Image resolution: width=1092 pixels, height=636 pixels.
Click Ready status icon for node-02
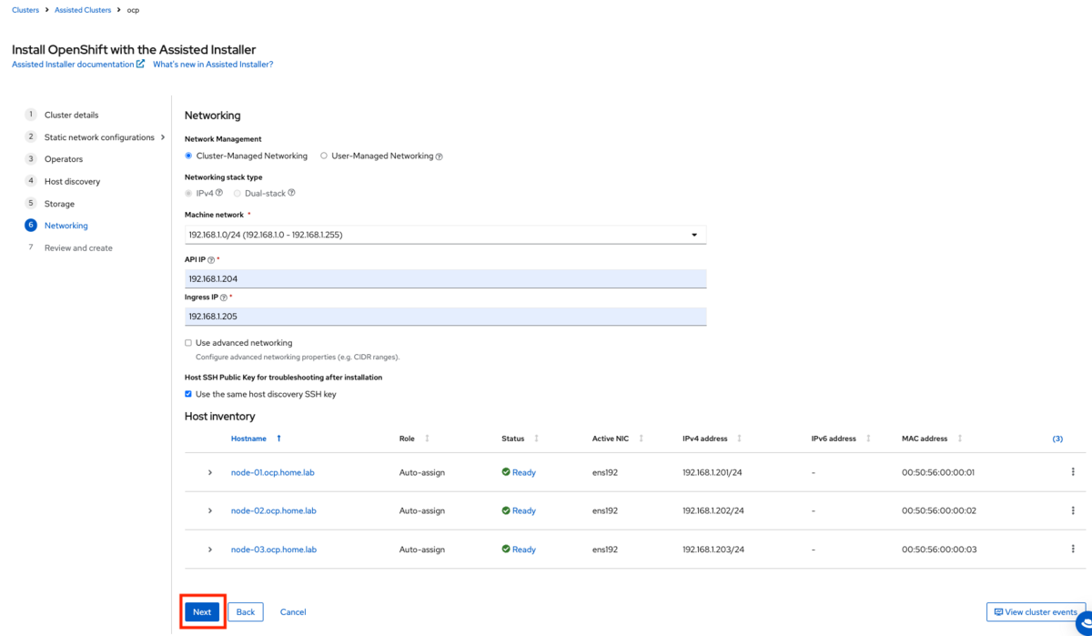coord(506,510)
